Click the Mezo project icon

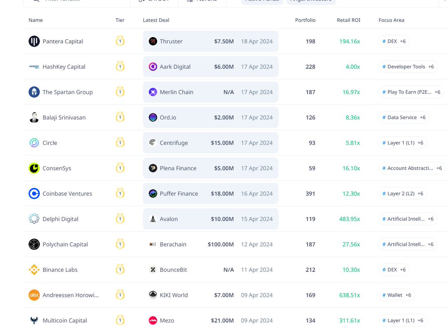153,321
